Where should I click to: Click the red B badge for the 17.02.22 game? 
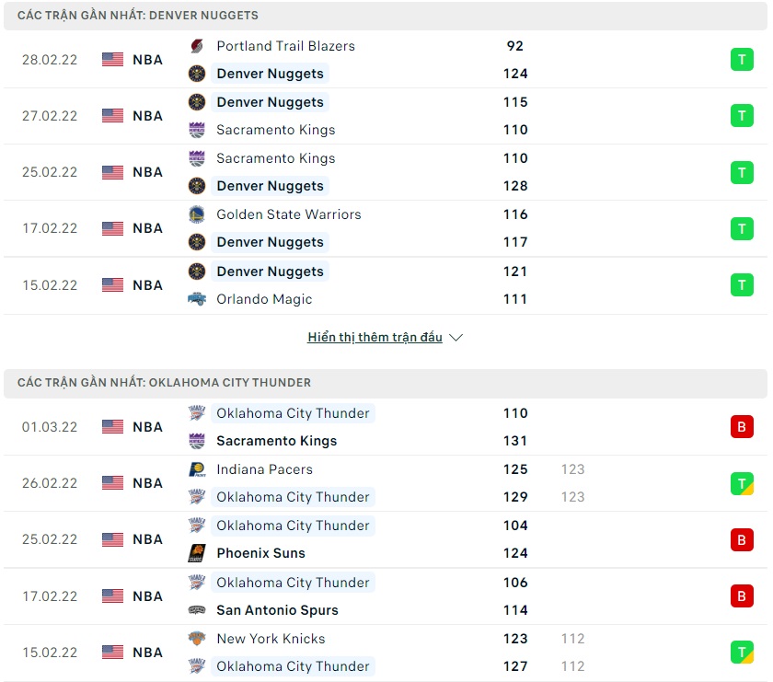pyautogui.click(x=742, y=596)
